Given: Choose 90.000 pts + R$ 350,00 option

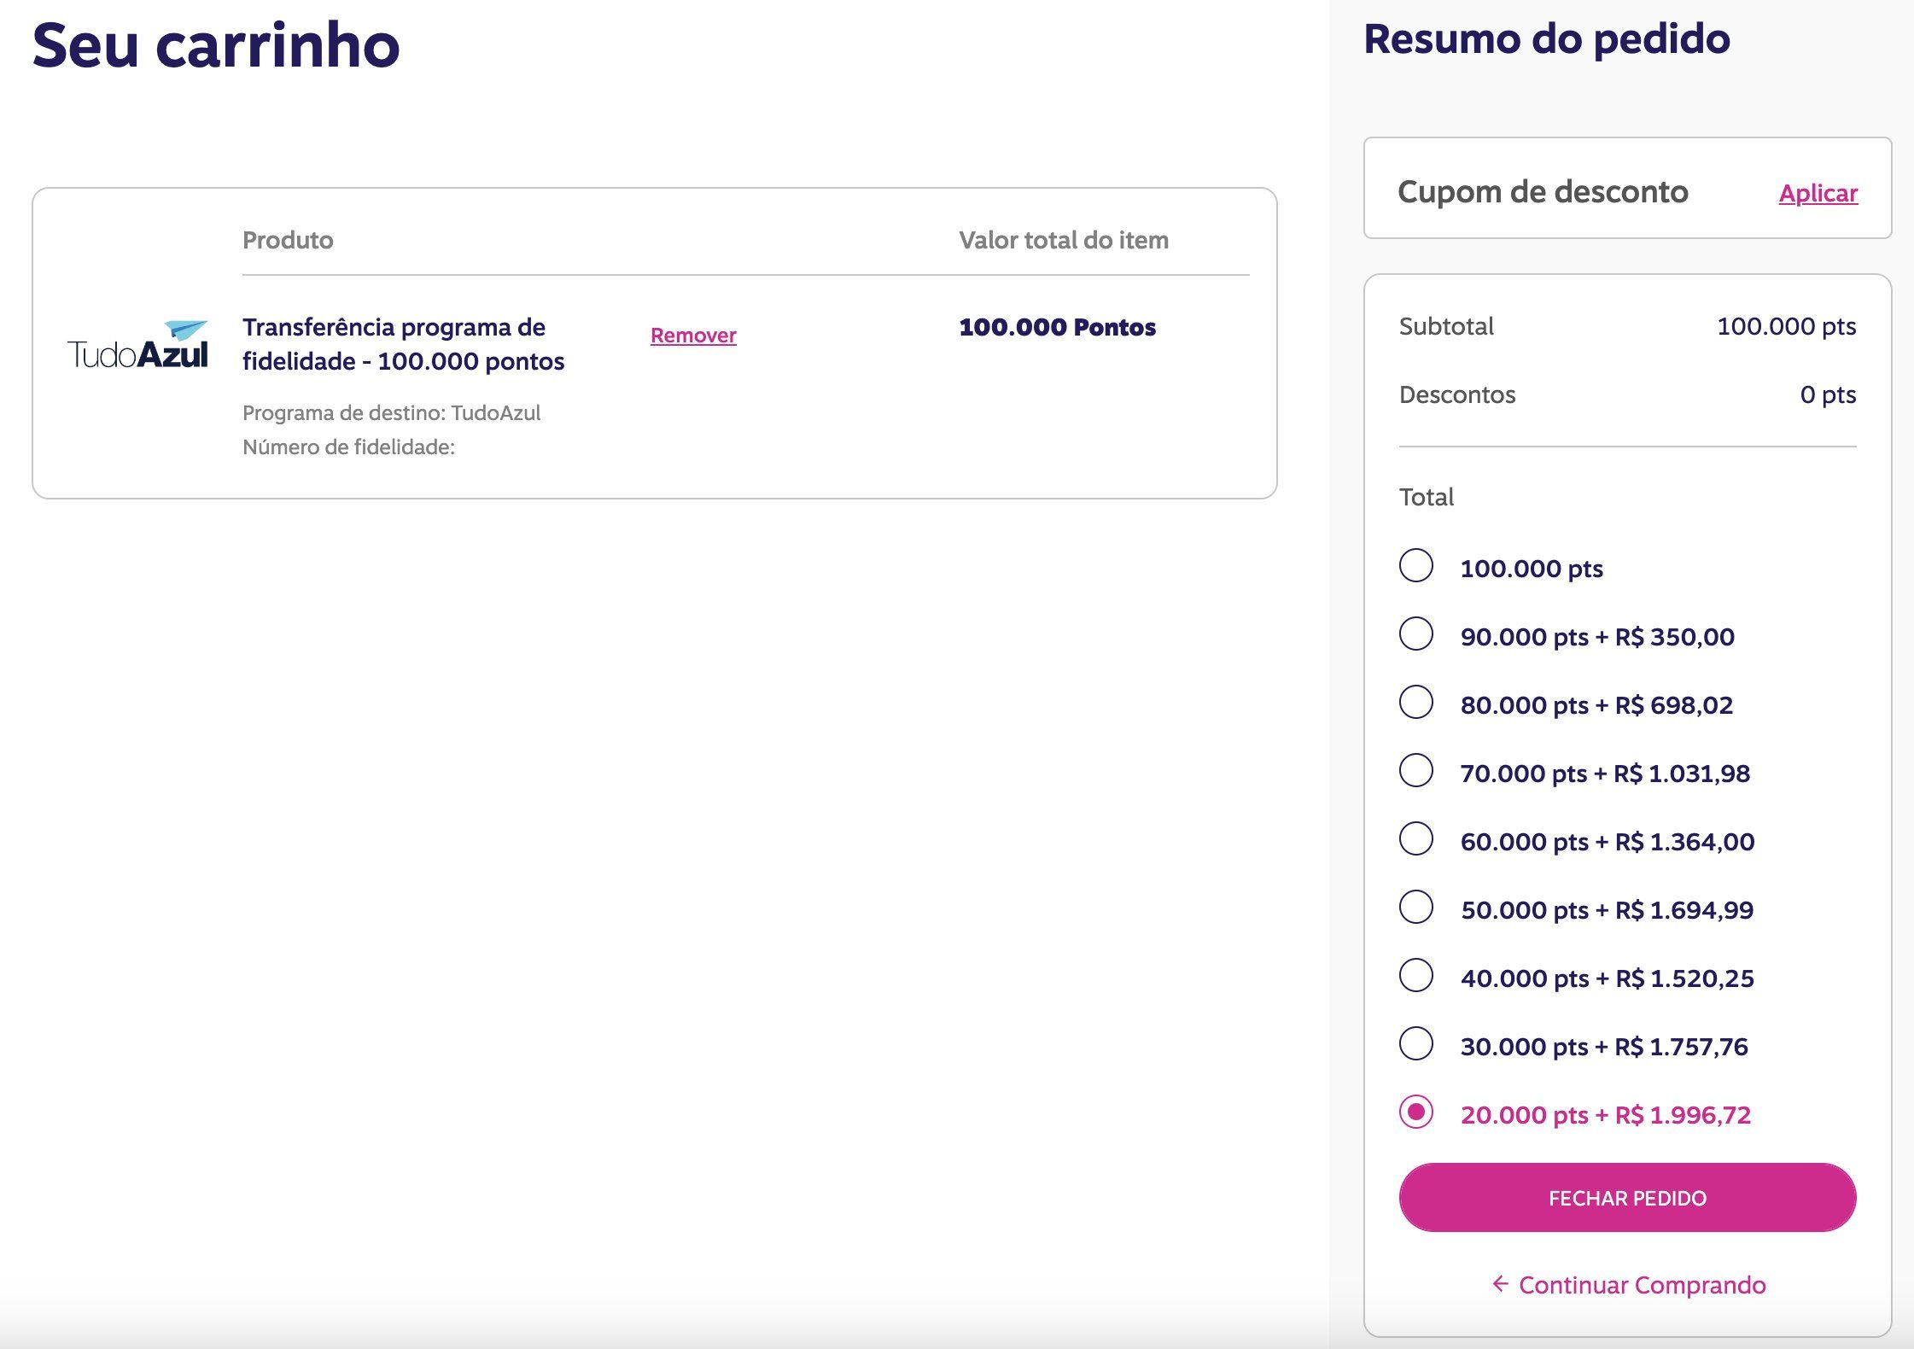Looking at the screenshot, I should click(x=1416, y=634).
